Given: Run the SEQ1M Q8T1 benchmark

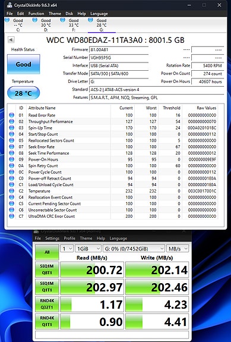Looking at the screenshot, I should pyautogui.click(x=47, y=269).
